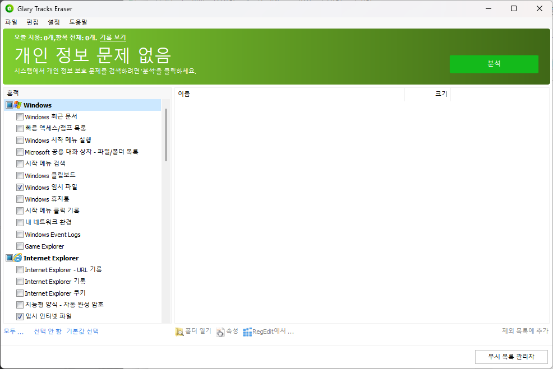The image size is (553, 369).
Task: Click the Glary Tracks Eraser title bar icon
Action: tap(10, 8)
